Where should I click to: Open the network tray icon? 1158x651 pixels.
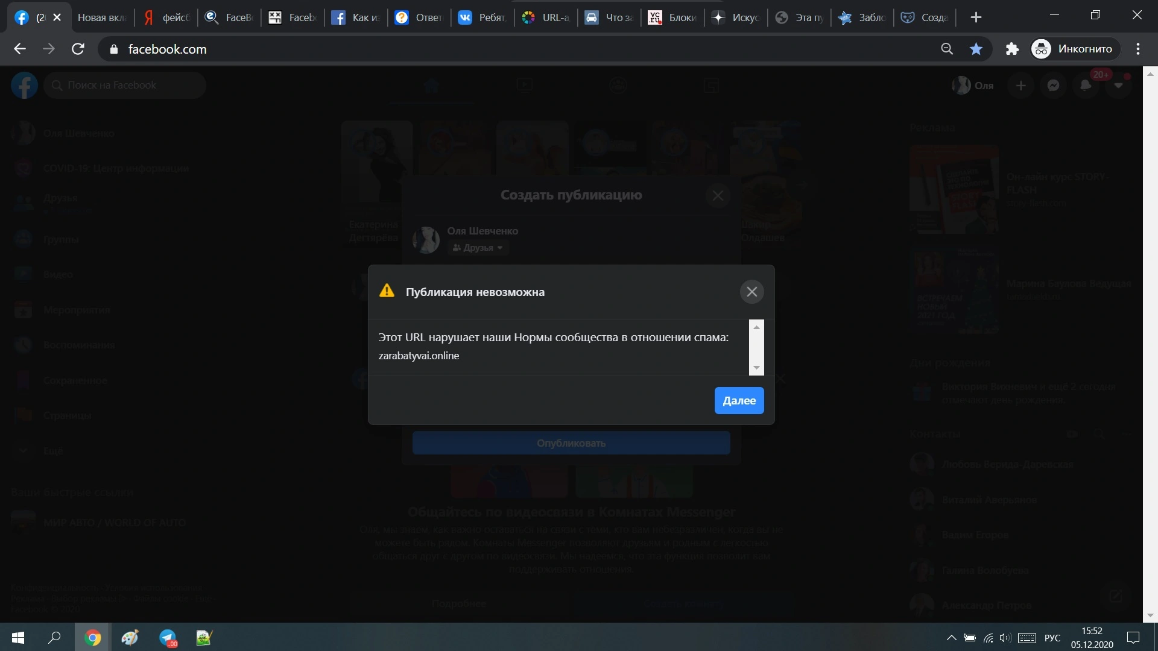tap(988, 638)
